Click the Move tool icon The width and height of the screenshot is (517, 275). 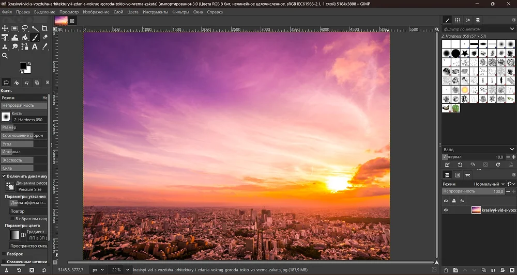pos(5,29)
